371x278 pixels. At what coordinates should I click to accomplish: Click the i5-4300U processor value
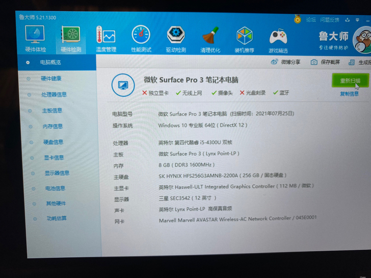click(195, 142)
